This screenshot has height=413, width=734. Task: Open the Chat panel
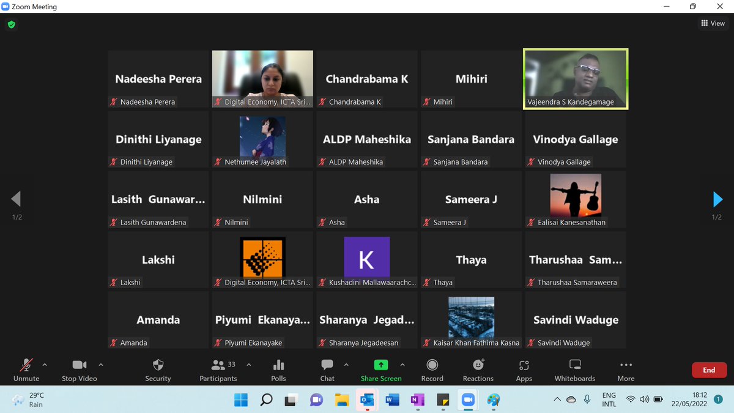[x=327, y=370]
